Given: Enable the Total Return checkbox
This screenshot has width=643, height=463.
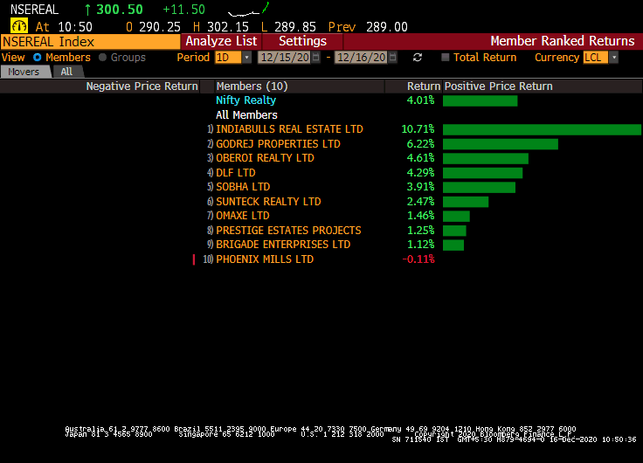Looking at the screenshot, I should click(445, 58).
